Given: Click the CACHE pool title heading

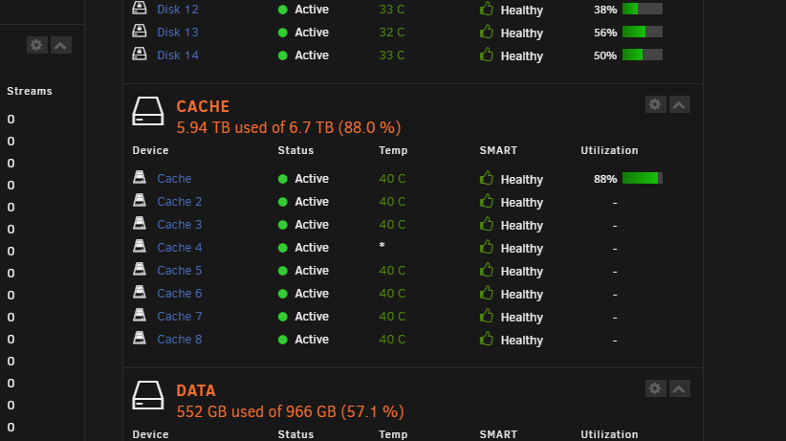Looking at the screenshot, I should tap(203, 106).
